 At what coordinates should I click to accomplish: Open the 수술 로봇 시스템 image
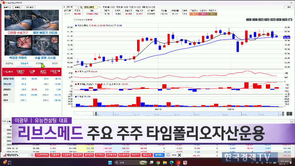[45, 47]
